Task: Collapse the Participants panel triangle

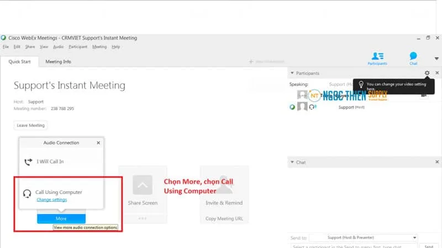Action: [x=292, y=73]
